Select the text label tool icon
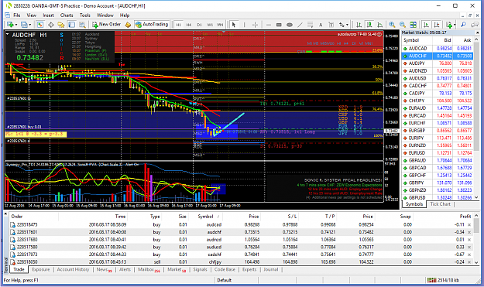This screenshot has width=484, height=287. 331,25
